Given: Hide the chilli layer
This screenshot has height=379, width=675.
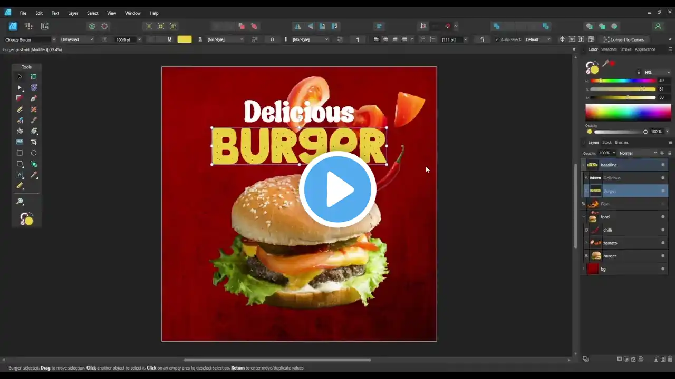Looking at the screenshot, I should 663,230.
